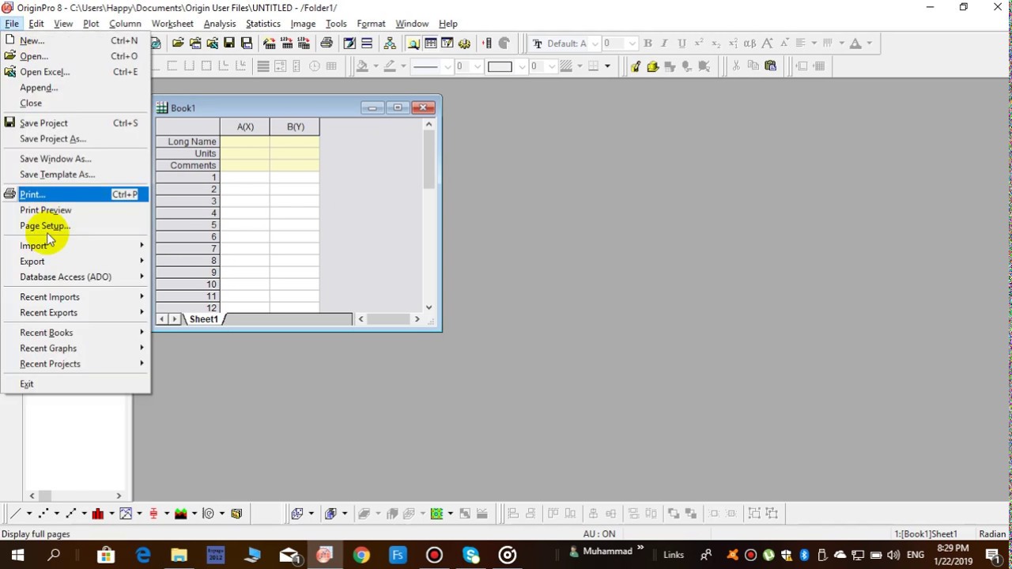Open the font size dropdown
Image resolution: width=1012 pixels, height=569 pixels.
click(x=632, y=43)
